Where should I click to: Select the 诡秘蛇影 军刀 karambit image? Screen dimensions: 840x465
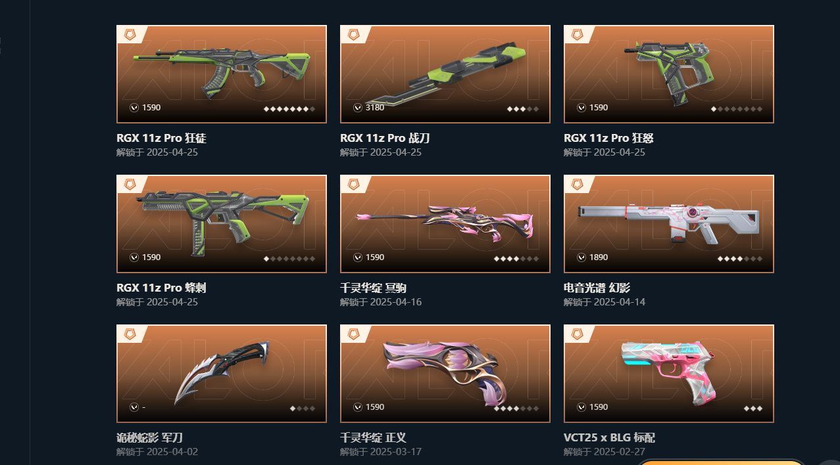[x=223, y=372]
